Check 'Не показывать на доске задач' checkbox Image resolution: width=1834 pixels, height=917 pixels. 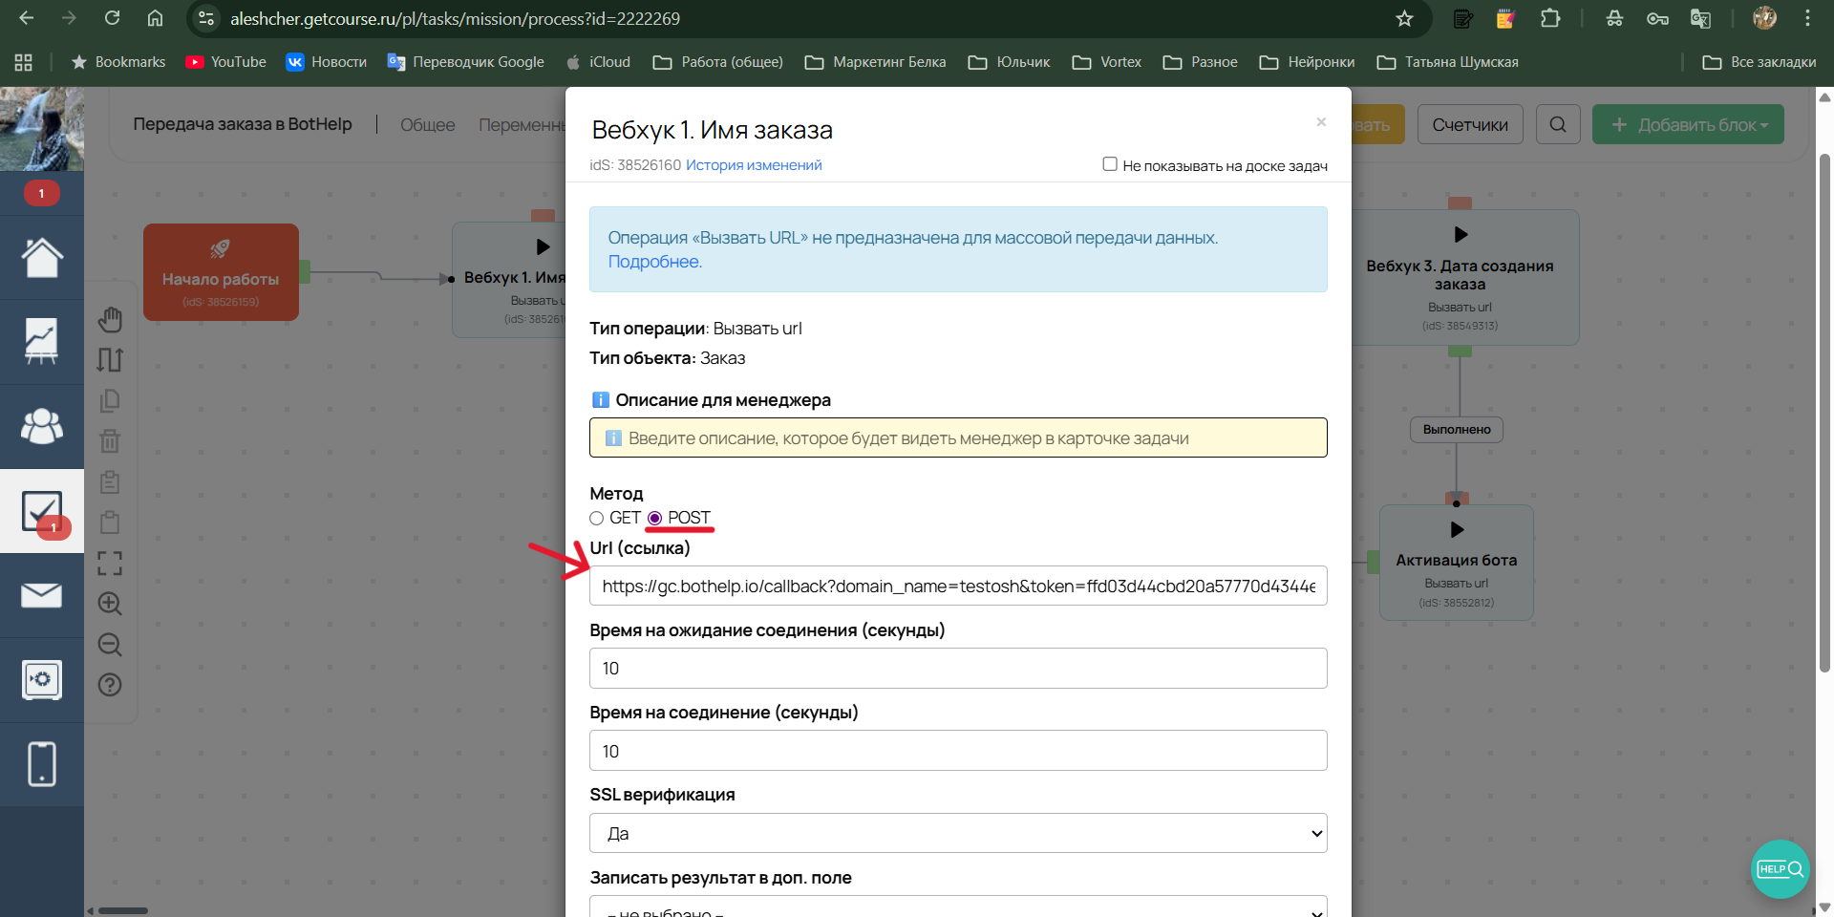[1110, 164]
